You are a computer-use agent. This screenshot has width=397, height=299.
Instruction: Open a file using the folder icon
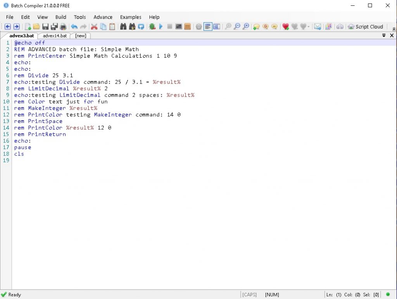[x=36, y=27]
